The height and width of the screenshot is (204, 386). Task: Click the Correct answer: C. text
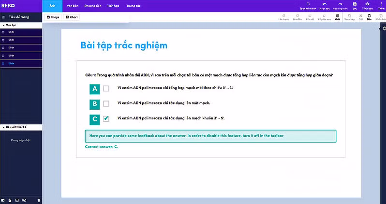pos(102,146)
